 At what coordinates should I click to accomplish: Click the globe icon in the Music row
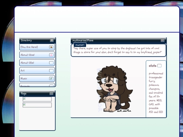point(51,78)
